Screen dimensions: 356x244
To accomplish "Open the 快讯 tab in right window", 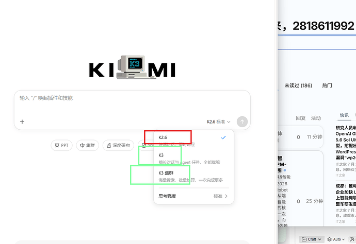I will tap(344, 115).
